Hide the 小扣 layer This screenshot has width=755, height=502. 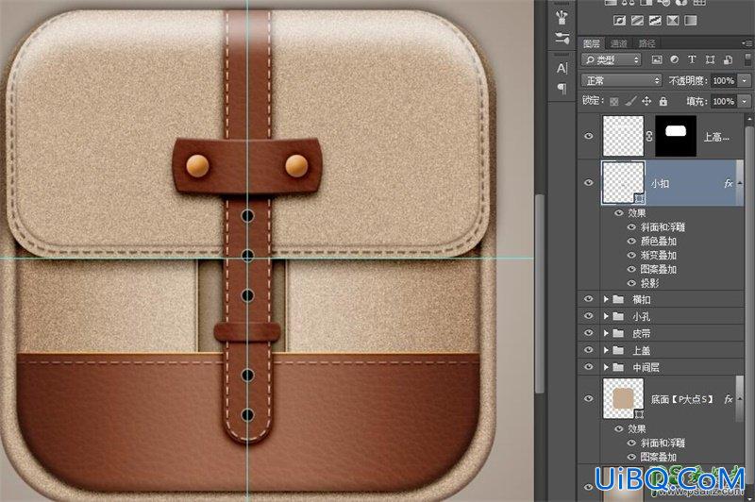click(588, 183)
